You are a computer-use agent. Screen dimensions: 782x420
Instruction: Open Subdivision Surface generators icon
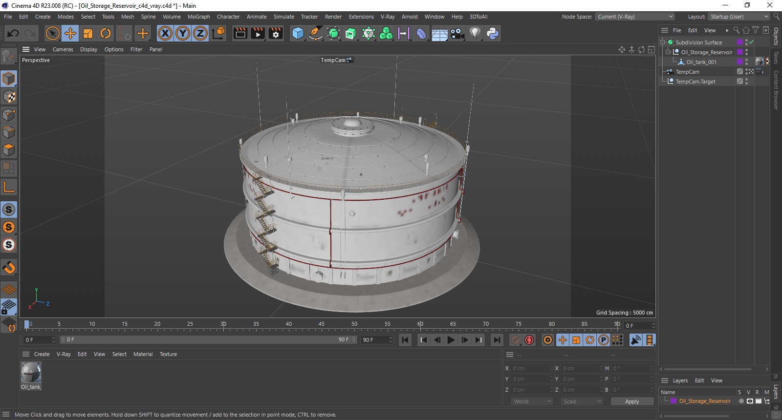[x=333, y=33]
